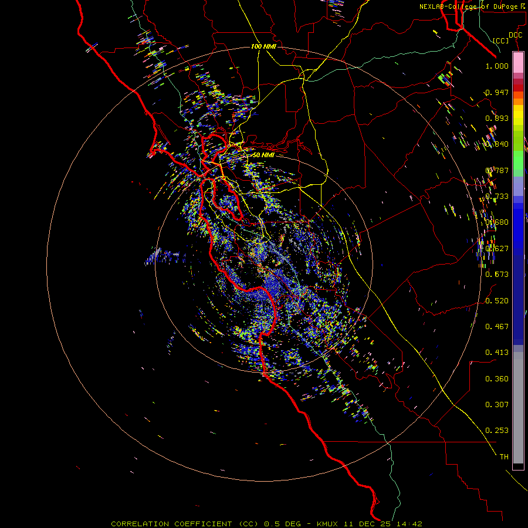Click the 0.787 legend value

497,170
